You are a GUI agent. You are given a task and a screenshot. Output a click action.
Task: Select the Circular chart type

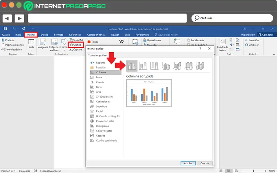point(105,82)
